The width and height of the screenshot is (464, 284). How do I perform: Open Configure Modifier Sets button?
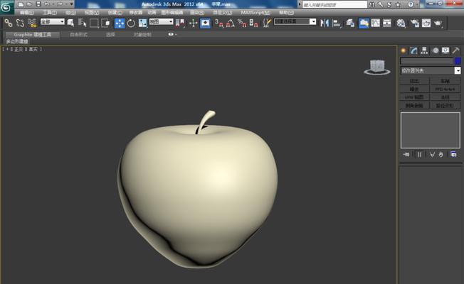pyautogui.click(x=453, y=154)
